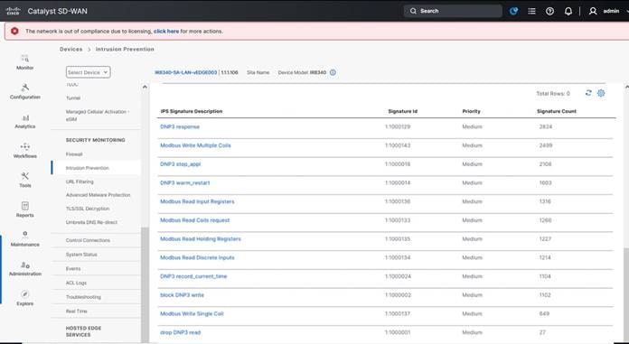This screenshot has height=344, width=629.
Task: Sort by Signature Id column header
Action: click(x=403, y=111)
